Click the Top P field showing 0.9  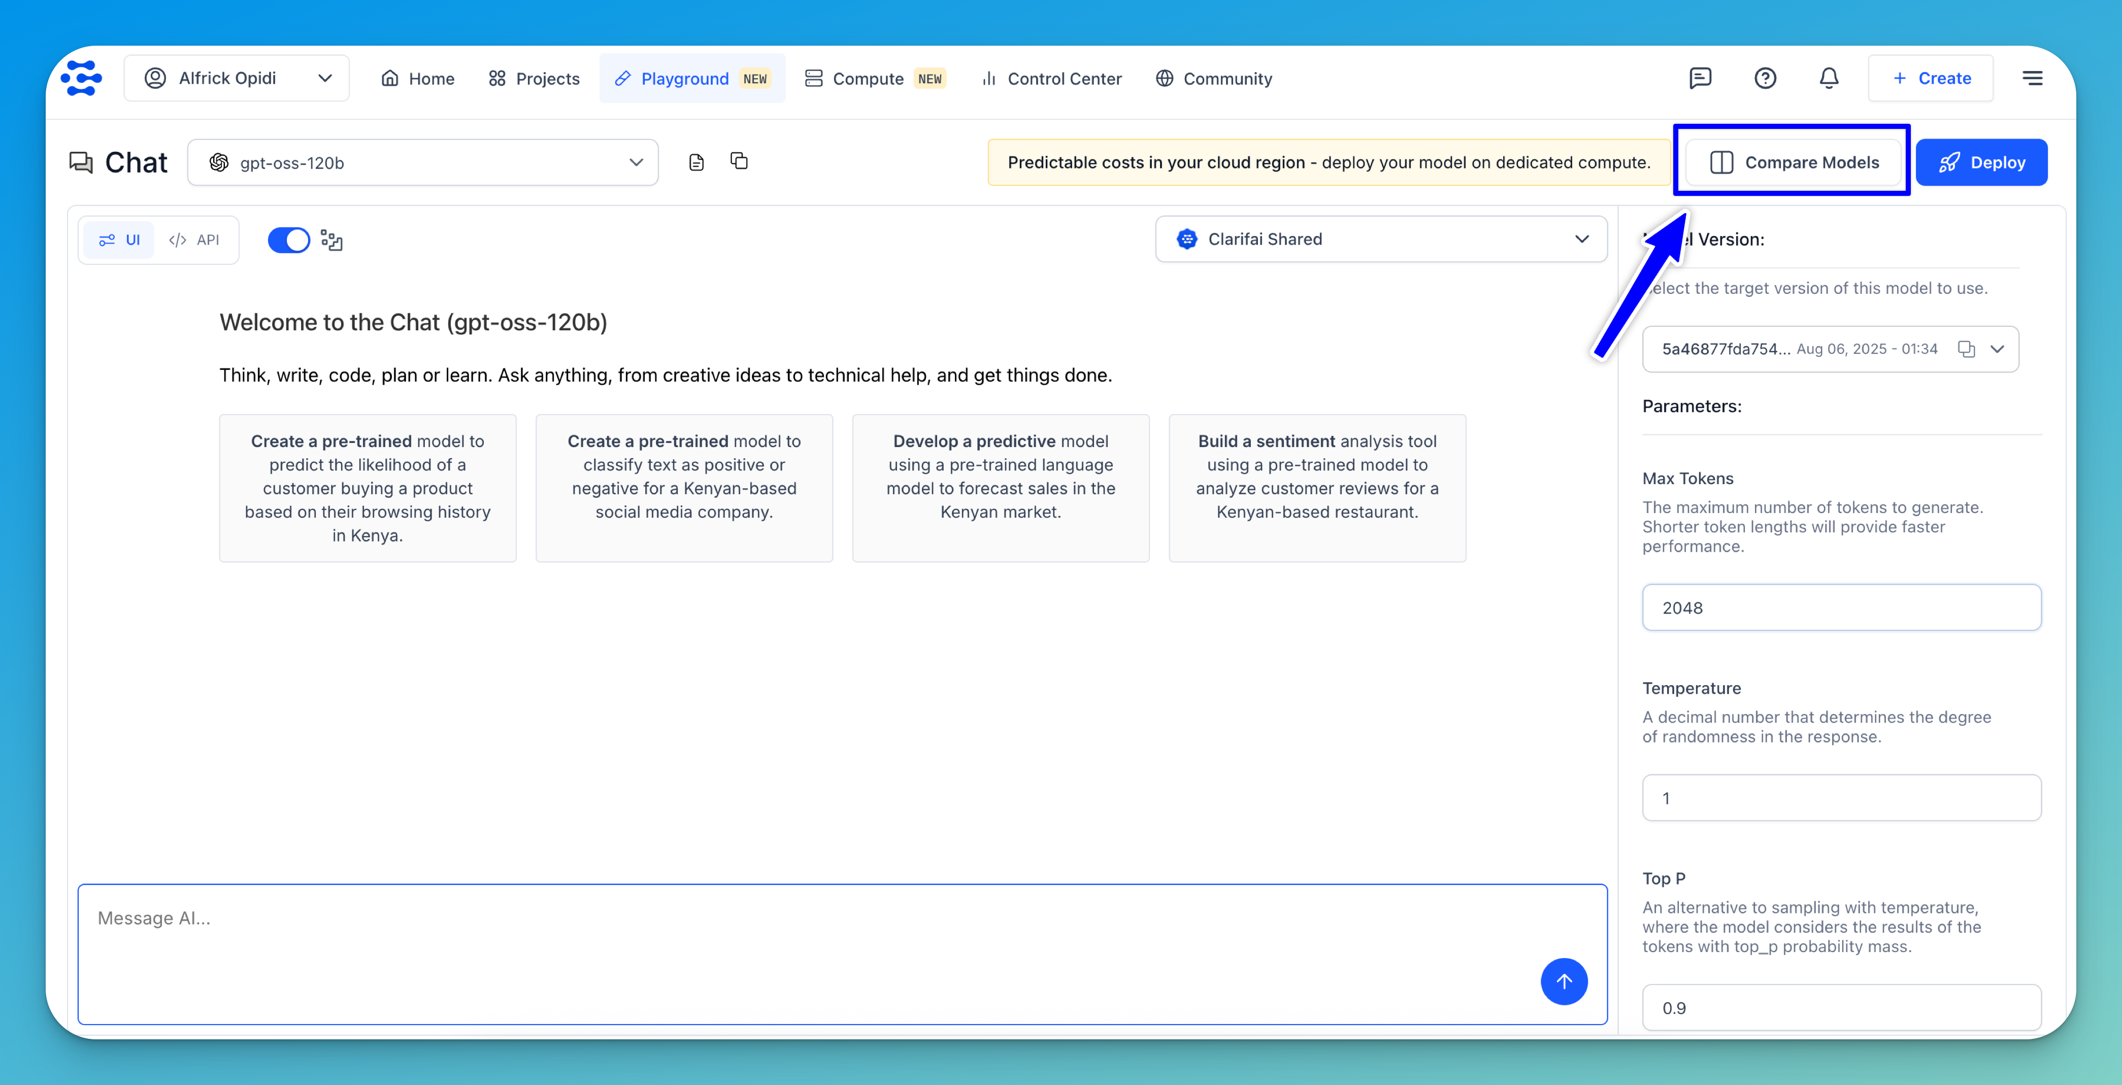tap(1841, 1007)
